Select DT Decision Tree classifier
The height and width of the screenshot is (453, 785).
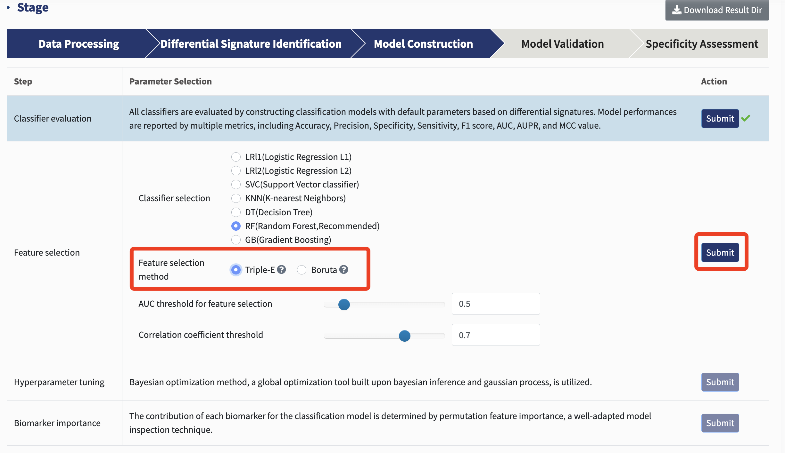[236, 212]
